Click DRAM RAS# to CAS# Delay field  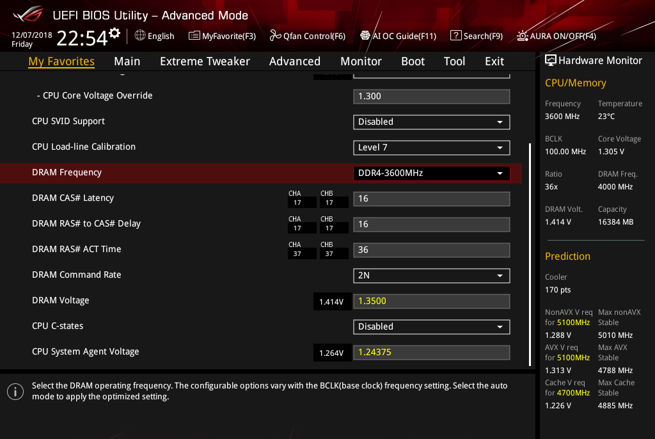(x=432, y=225)
